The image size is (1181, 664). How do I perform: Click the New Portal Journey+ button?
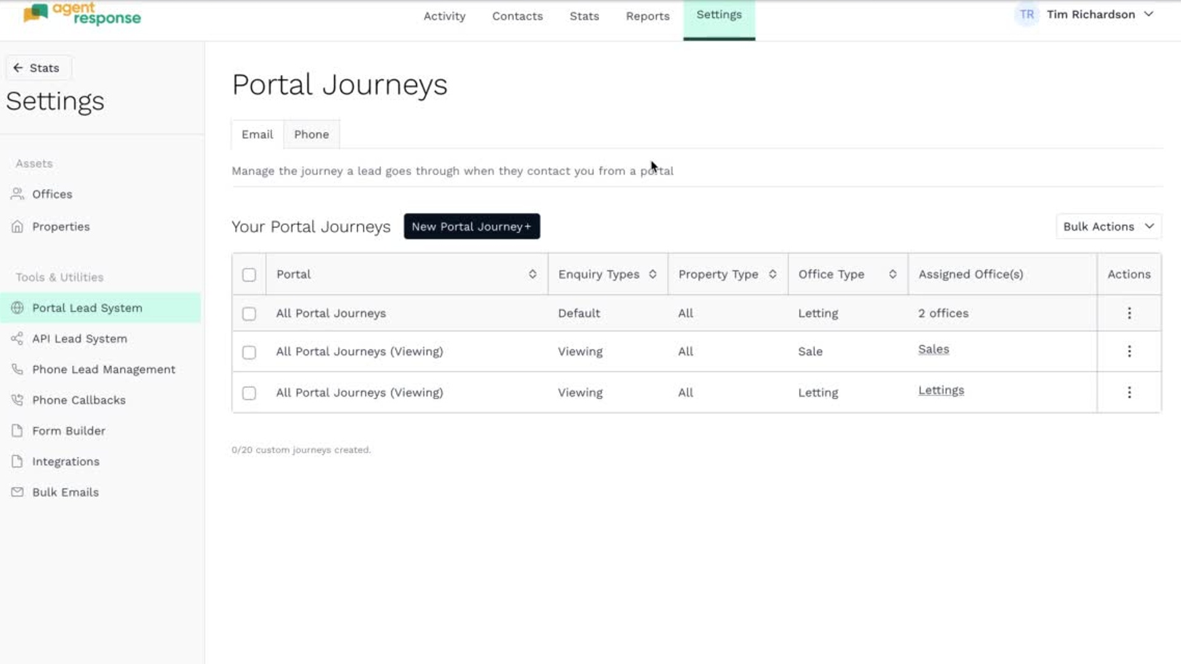(x=471, y=227)
